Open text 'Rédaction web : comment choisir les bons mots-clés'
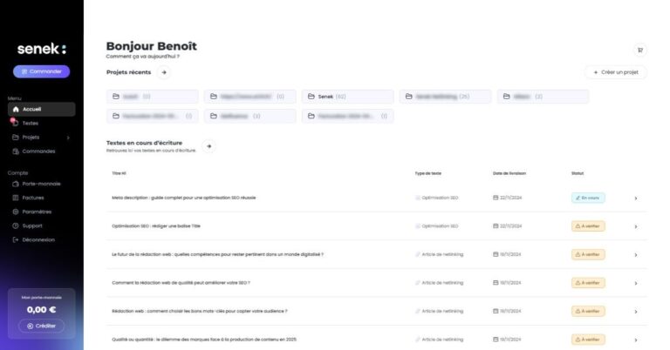670x350 pixels. [x=200, y=311]
